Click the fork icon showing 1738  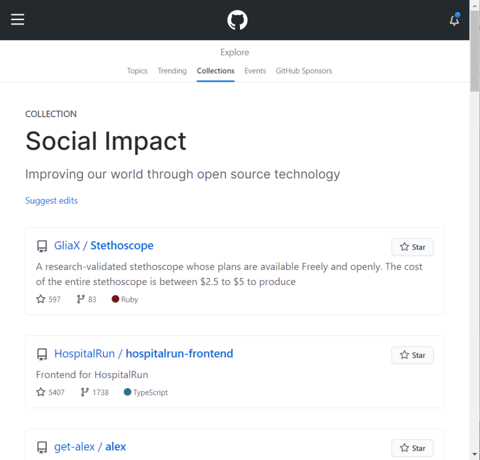[x=85, y=392]
